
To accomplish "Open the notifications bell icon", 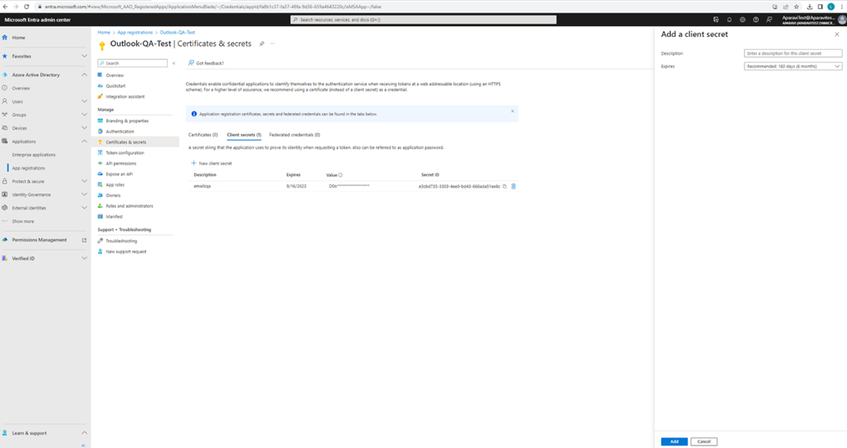I will tap(729, 20).
